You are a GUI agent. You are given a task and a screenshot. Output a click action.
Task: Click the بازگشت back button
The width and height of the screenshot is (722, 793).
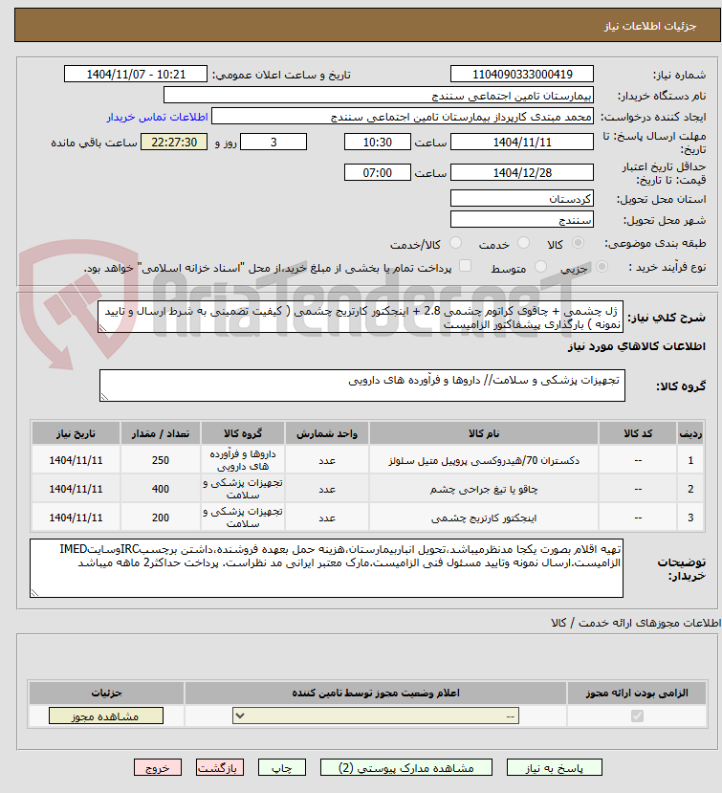point(219,768)
